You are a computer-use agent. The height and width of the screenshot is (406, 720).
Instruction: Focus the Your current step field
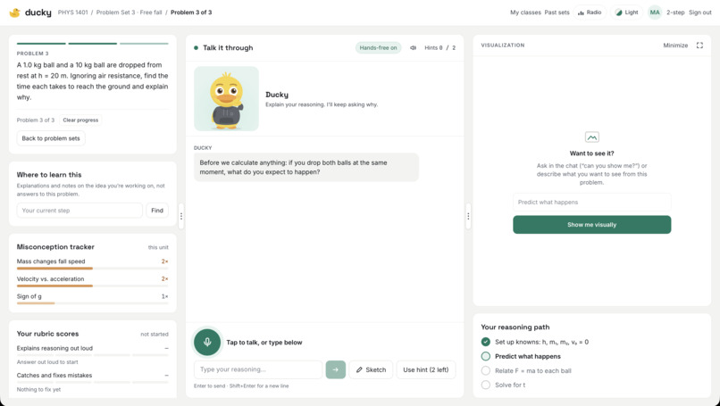point(80,211)
